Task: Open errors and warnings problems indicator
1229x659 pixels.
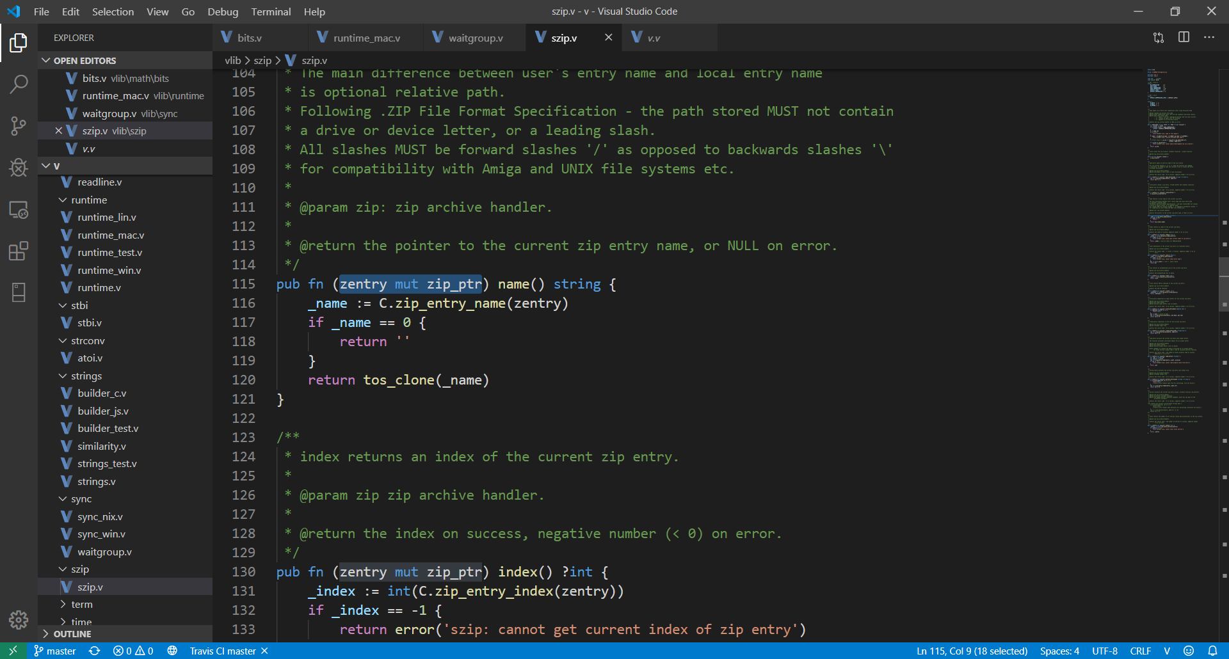Action: pos(133,651)
